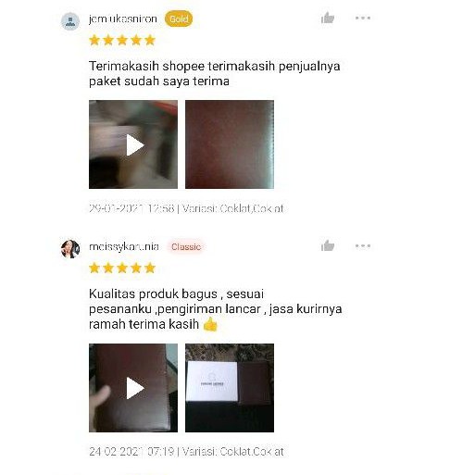Open more options for jemukasniron's review
Screen dimensions: 475x475
click(363, 18)
